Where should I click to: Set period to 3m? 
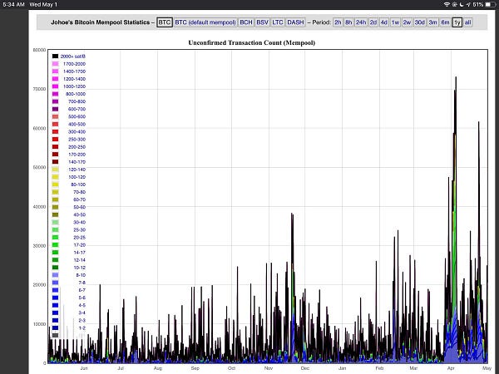coord(432,22)
